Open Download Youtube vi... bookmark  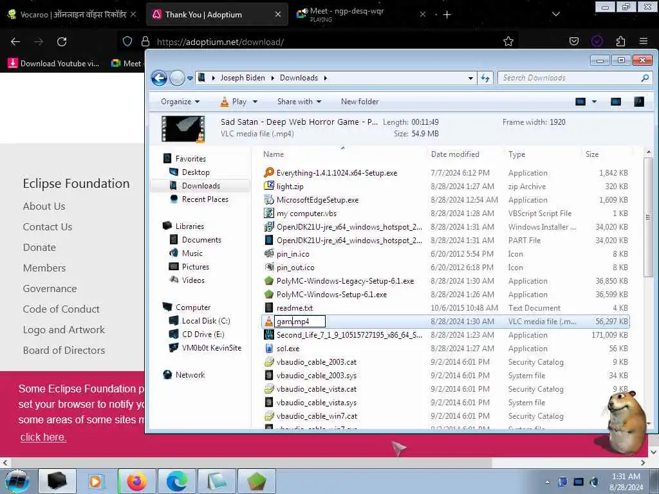[x=53, y=64]
